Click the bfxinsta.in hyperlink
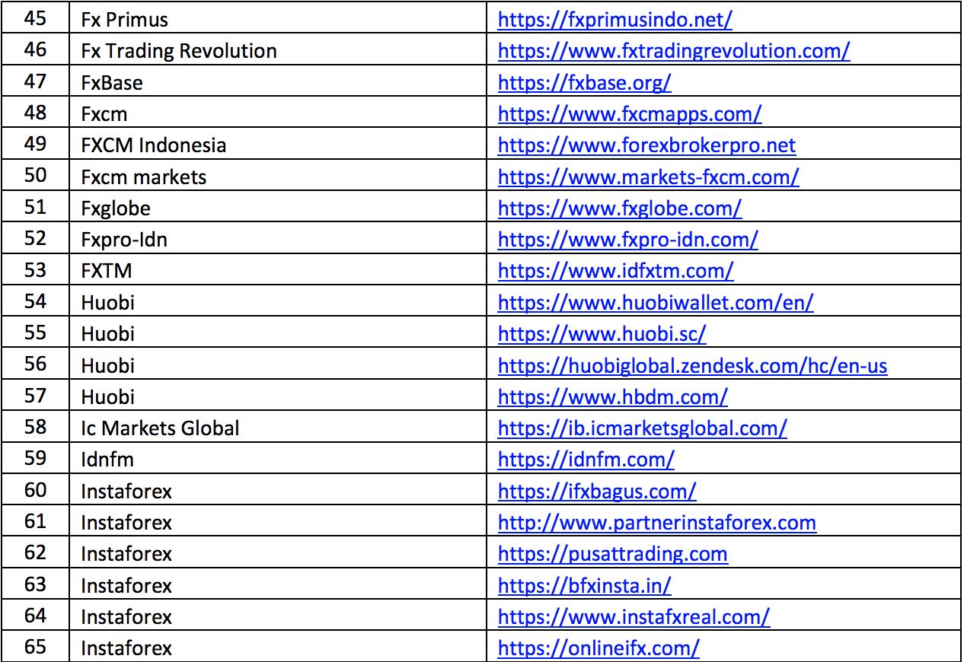The height and width of the screenshot is (662, 964). [585, 586]
